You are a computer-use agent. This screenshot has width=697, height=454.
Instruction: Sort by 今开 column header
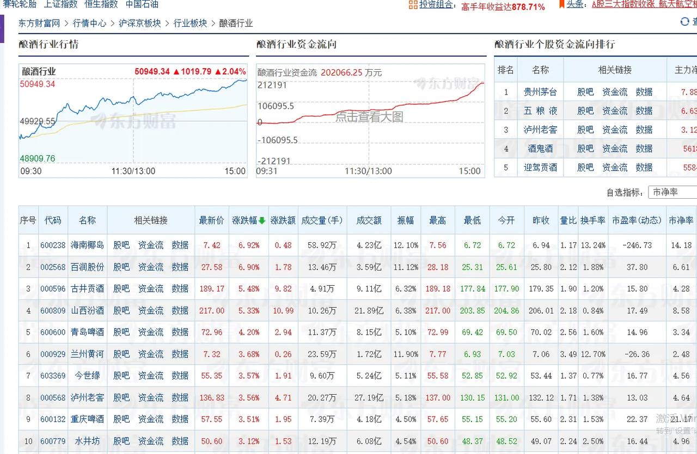point(506,220)
